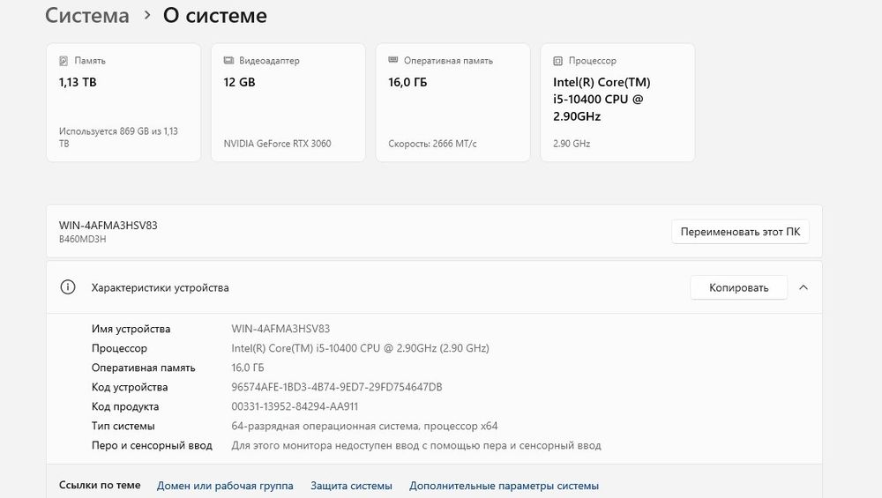Open the Память 1,13 ТВ card
882x498 pixels.
click(x=123, y=103)
